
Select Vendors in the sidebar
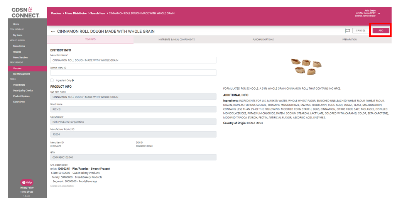point(27,68)
